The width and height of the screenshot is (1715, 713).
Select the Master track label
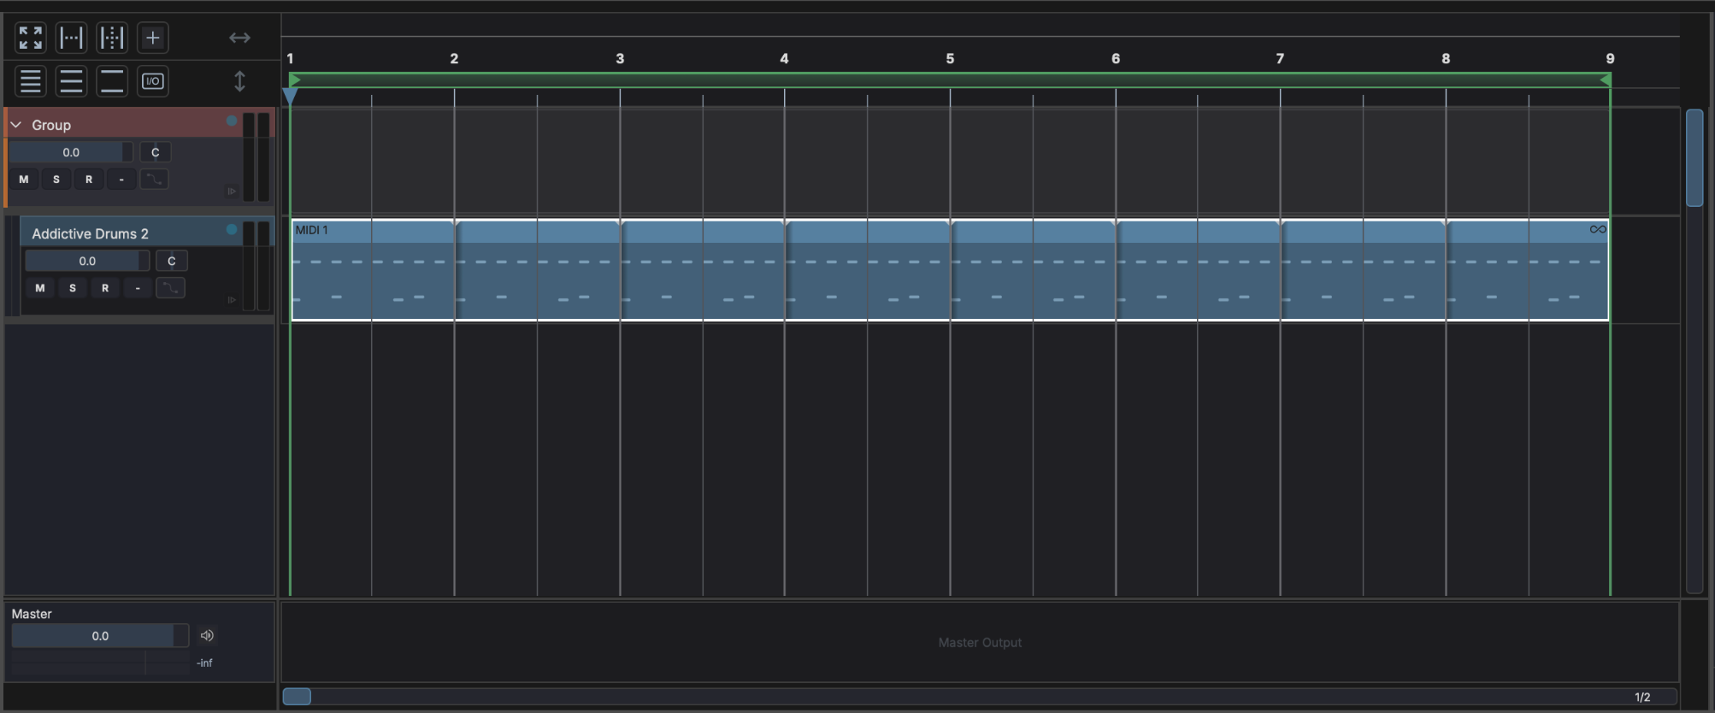point(32,614)
